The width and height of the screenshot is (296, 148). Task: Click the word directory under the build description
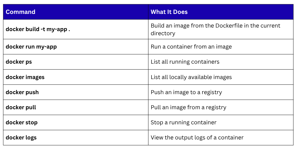pyautogui.click(x=163, y=33)
